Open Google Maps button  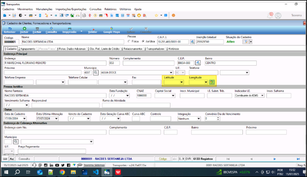click(x=112, y=30)
